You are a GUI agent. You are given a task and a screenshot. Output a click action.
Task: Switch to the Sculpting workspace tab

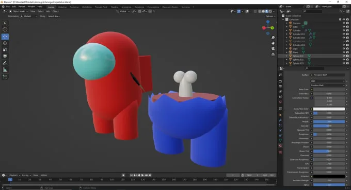[74, 7]
